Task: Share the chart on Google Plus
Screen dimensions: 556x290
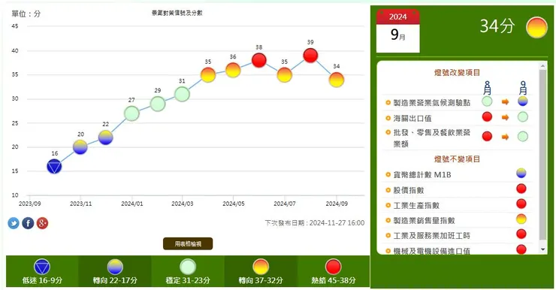Action: (x=42, y=223)
